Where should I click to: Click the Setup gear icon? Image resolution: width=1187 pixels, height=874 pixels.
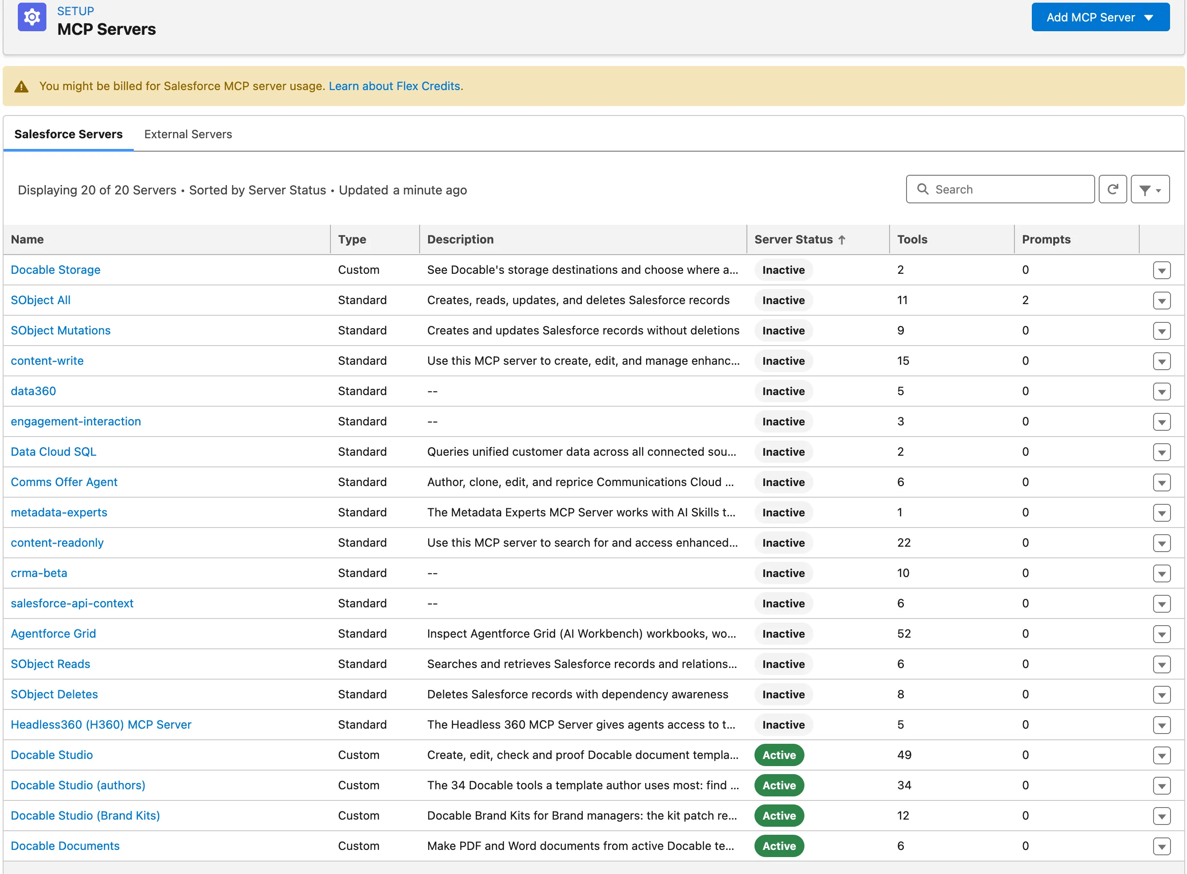point(32,17)
